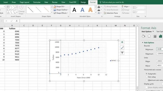Switch to the Page Layout tab
The image size is (163, 91).
[24, 2]
